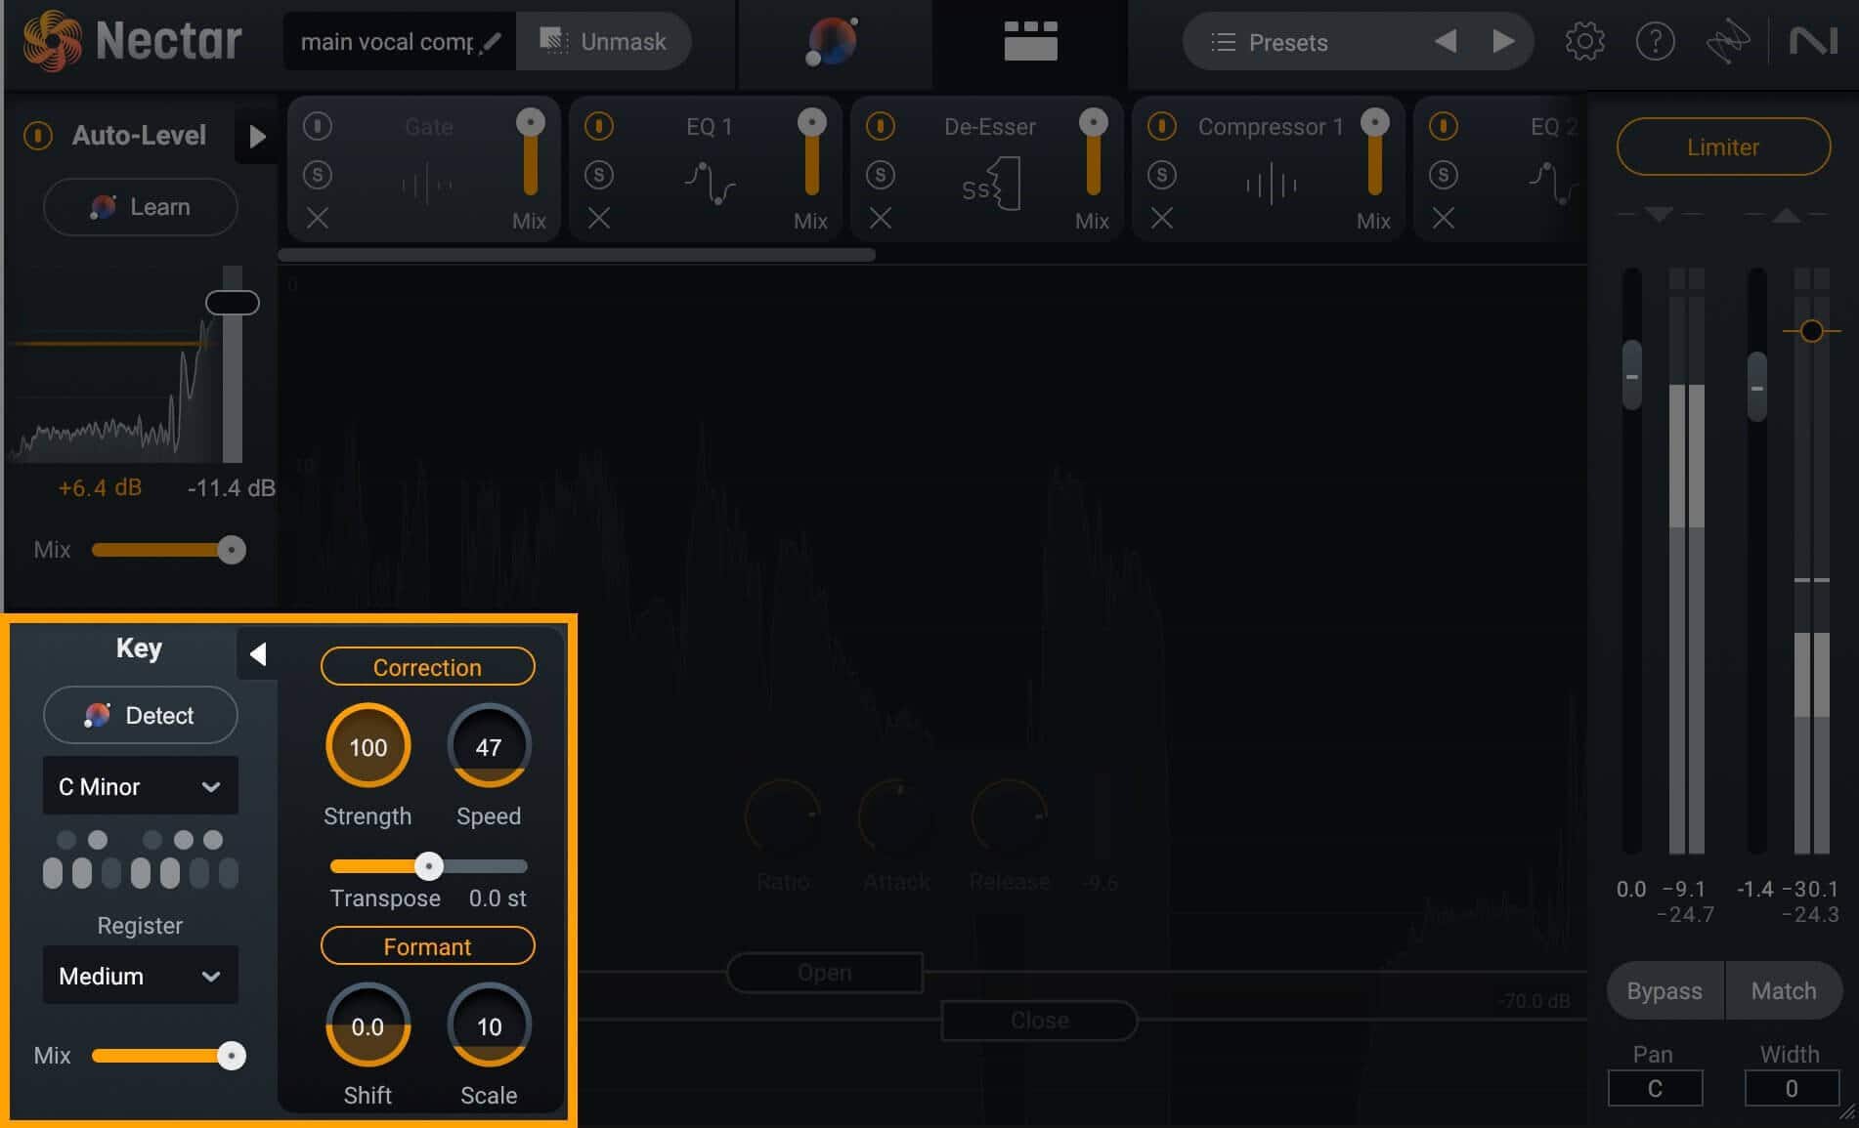This screenshot has width=1859, height=1128.
Task: Open the module chain view icon
Action: click(x=1030, y=41)
